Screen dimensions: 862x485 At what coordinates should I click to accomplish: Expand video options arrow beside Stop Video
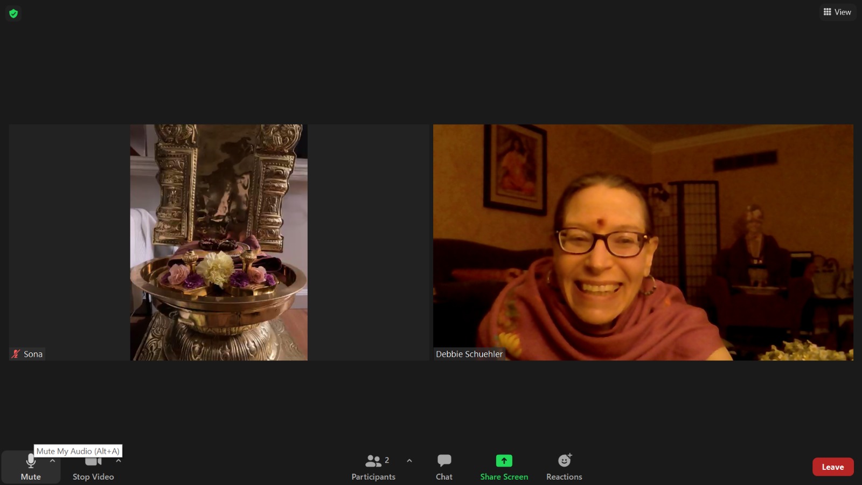click(119, 461)
